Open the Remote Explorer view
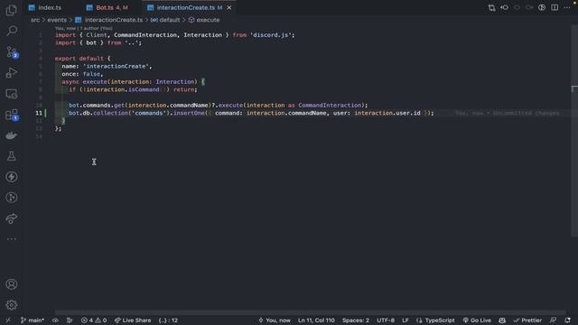The image size is (578, 325). click(x=12, y=94)
